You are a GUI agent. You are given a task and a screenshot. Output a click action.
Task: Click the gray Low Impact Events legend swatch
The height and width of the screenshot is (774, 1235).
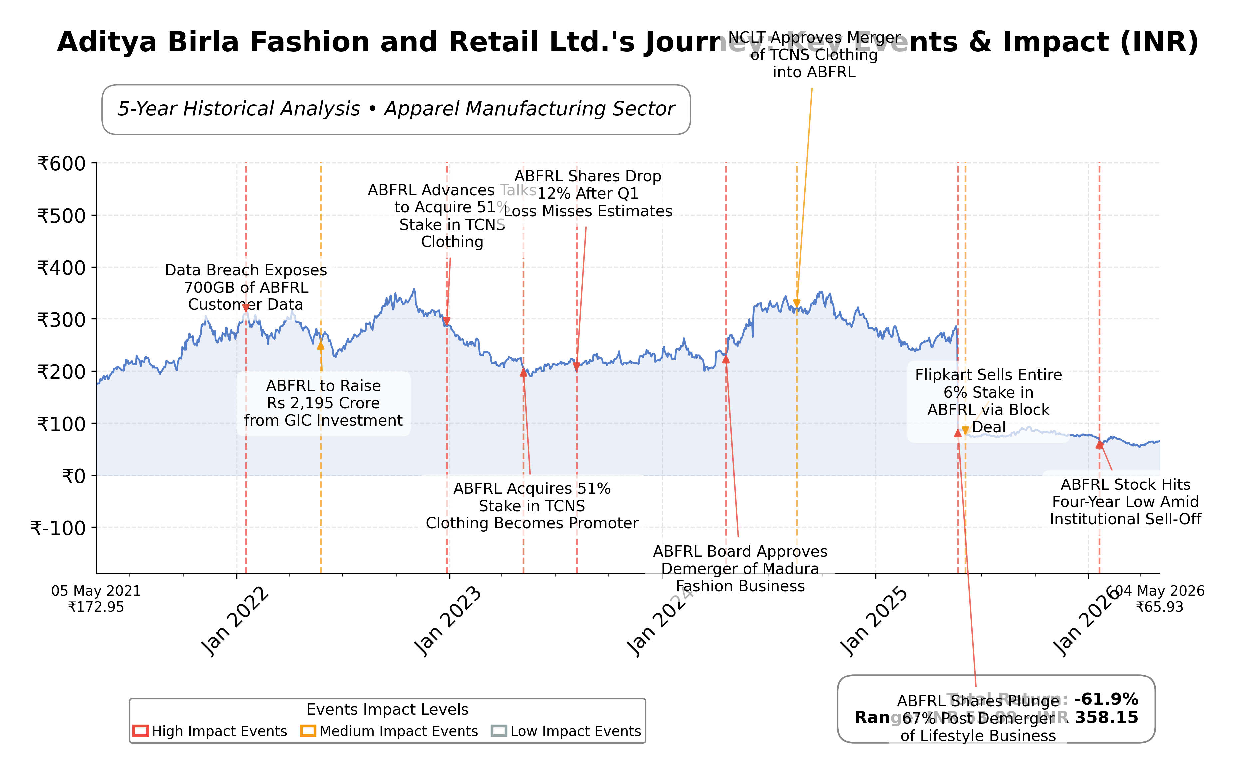[x=499, y=731]
